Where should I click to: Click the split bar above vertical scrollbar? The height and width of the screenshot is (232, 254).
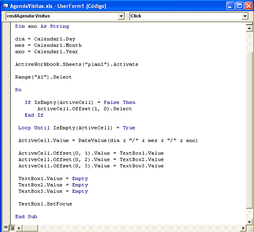[x=249, y=24]
